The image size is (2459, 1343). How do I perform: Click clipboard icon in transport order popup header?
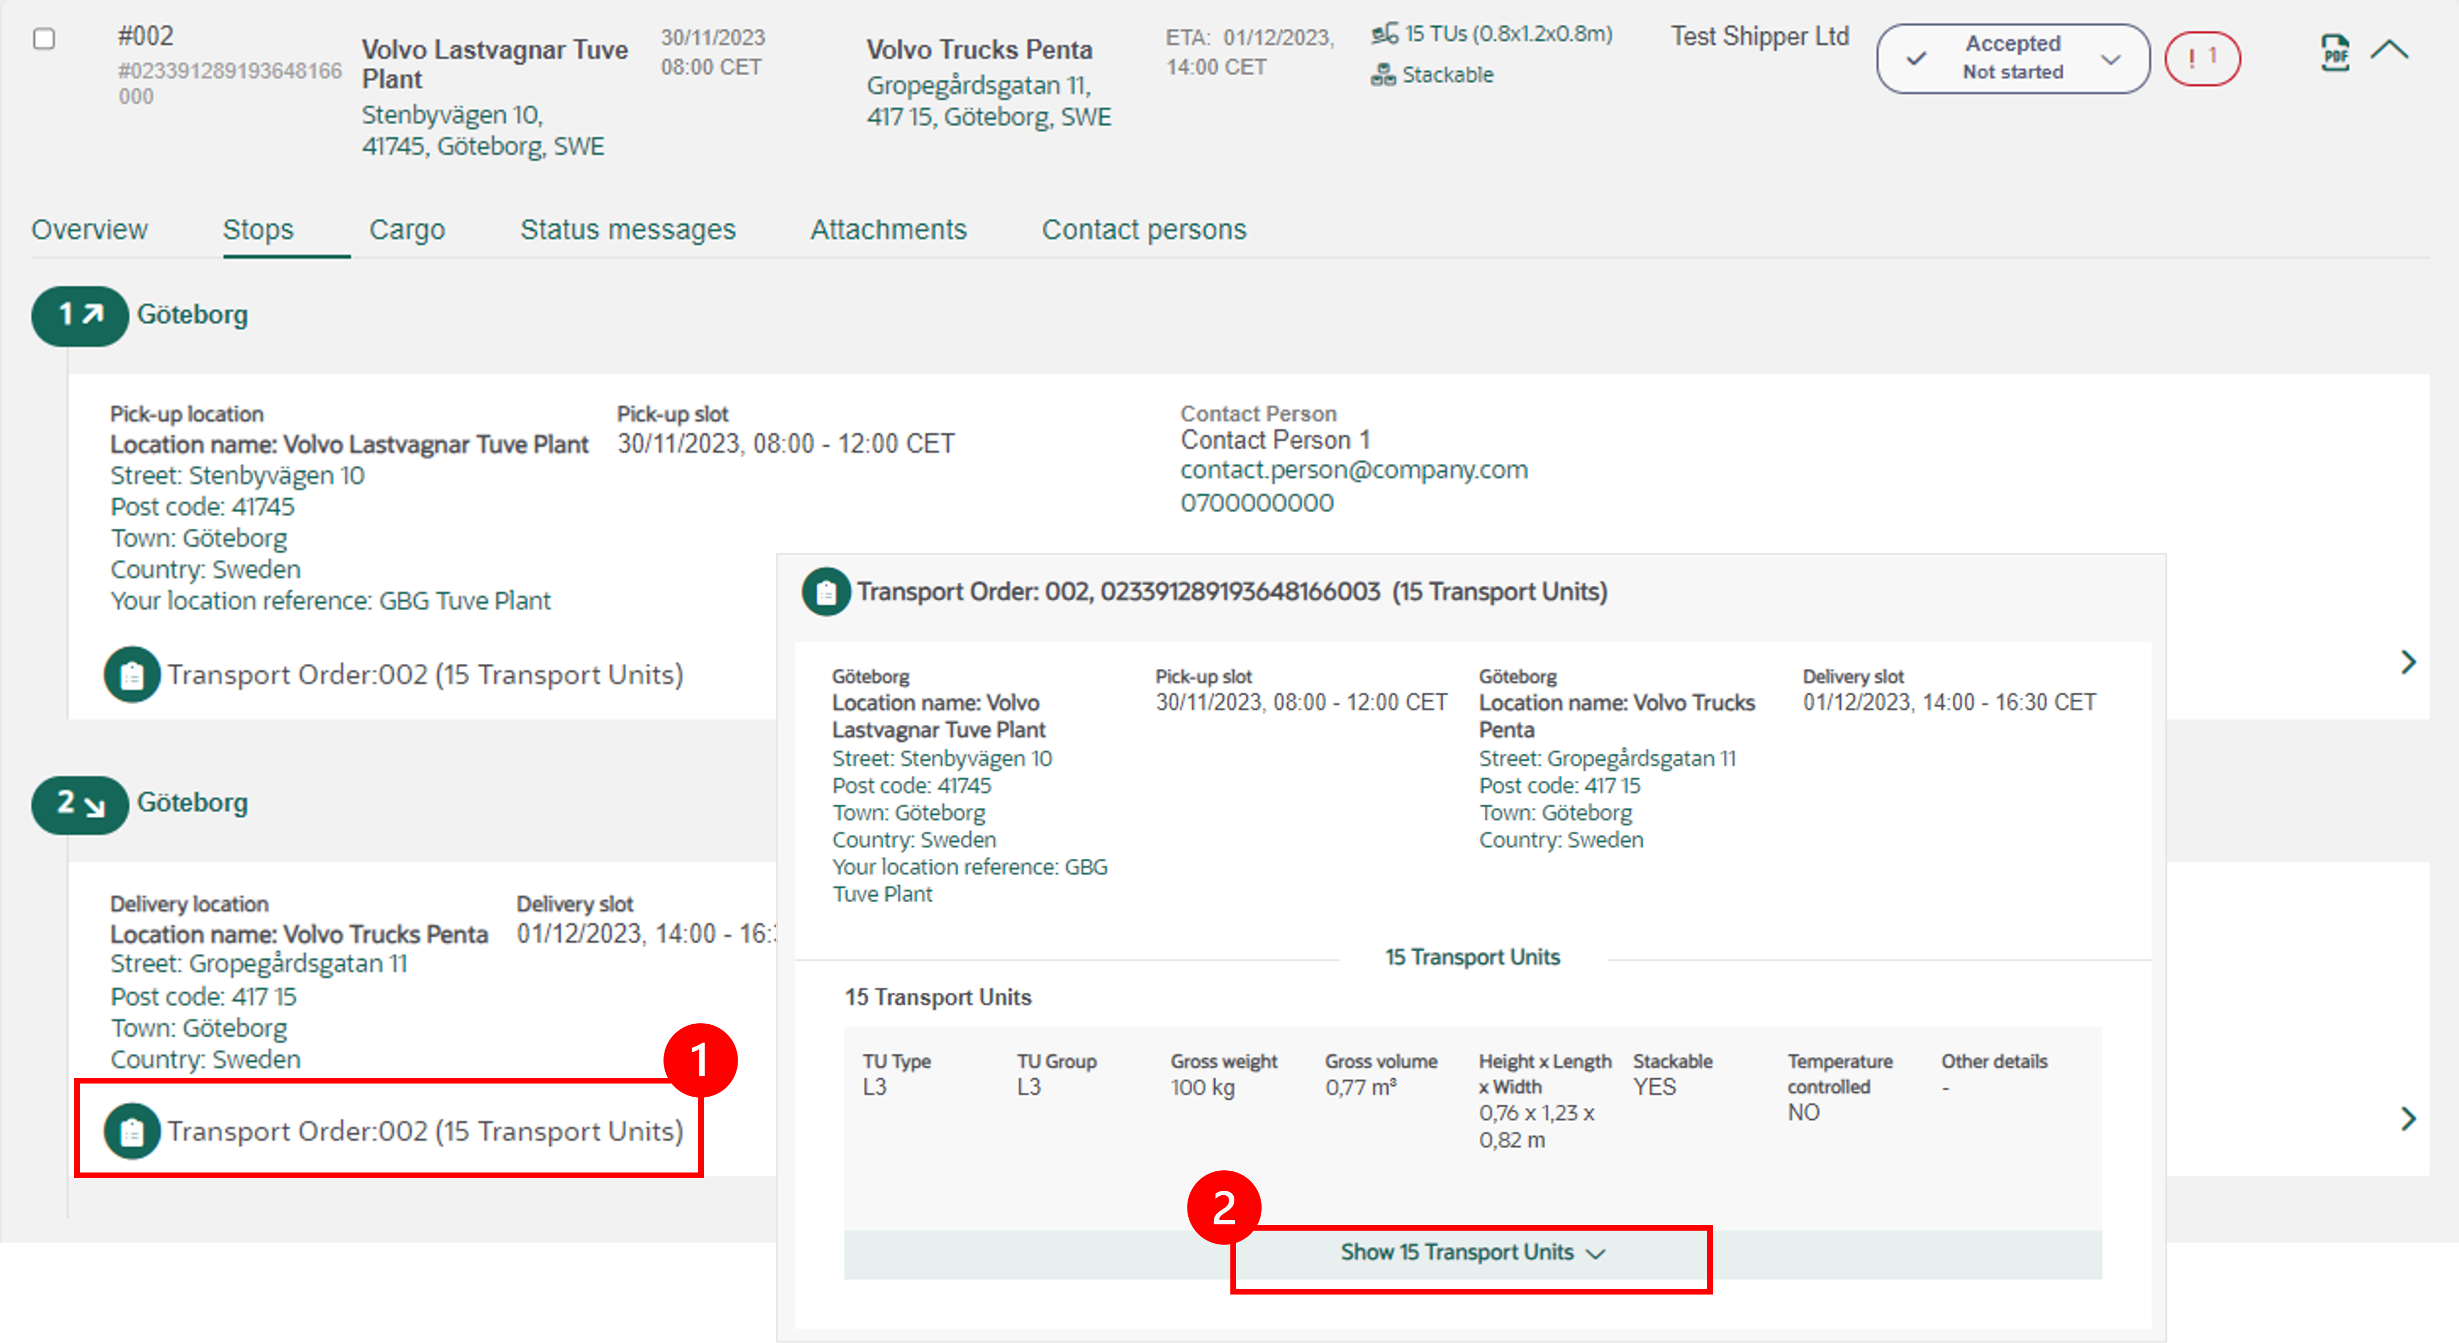coord(826,592)
